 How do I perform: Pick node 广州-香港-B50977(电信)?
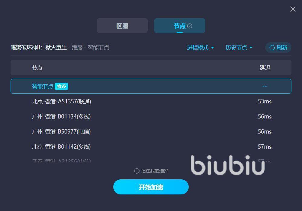151,131
